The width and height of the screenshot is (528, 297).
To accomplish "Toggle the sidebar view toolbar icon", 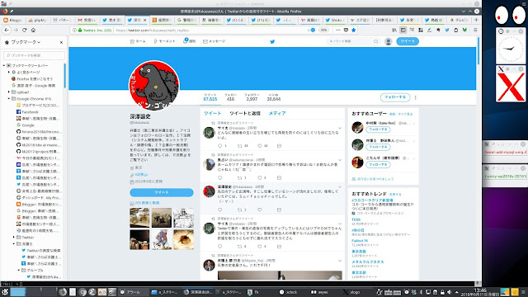I will [403, 30].
